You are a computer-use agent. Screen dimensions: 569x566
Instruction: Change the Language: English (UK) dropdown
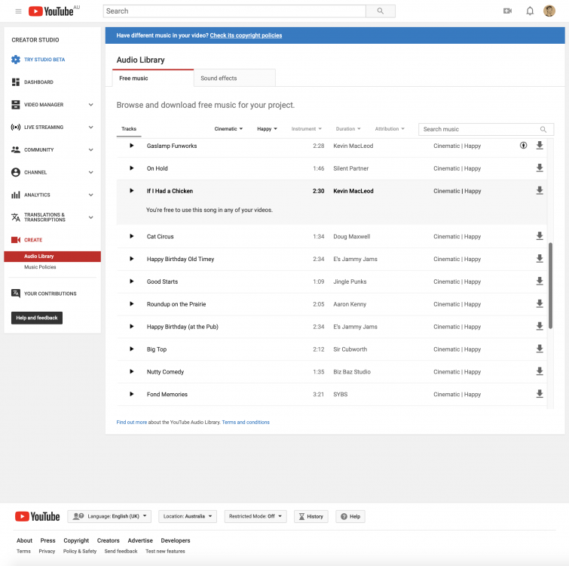109,516
